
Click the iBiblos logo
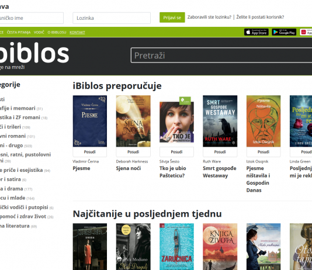(34, 54)
